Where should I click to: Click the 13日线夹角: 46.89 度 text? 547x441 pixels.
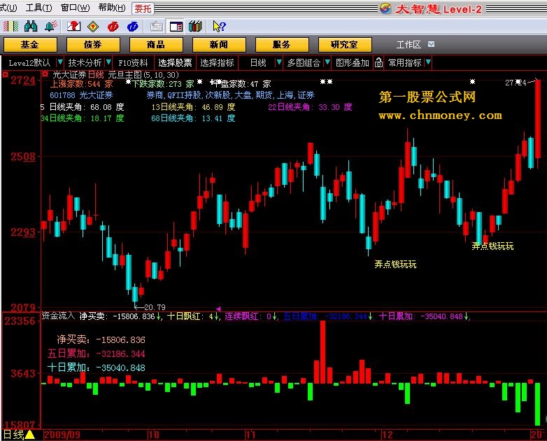[x=193, y=107]
